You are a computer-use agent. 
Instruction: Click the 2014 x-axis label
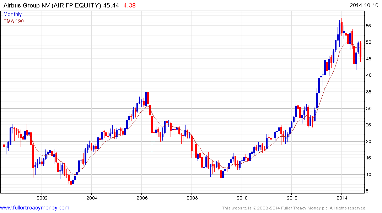(x=342, y=198)
